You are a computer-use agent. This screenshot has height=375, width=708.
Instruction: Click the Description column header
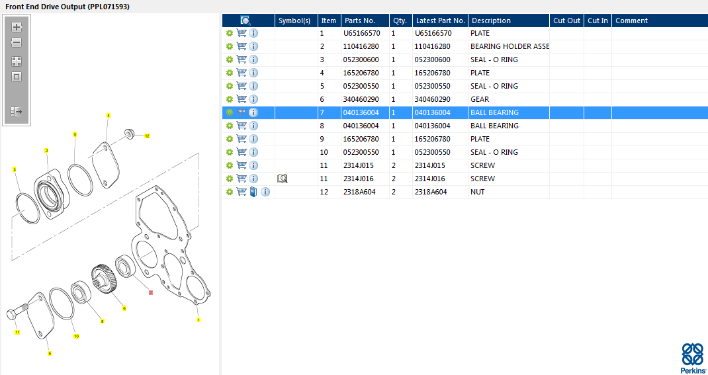tap(491, 21)
